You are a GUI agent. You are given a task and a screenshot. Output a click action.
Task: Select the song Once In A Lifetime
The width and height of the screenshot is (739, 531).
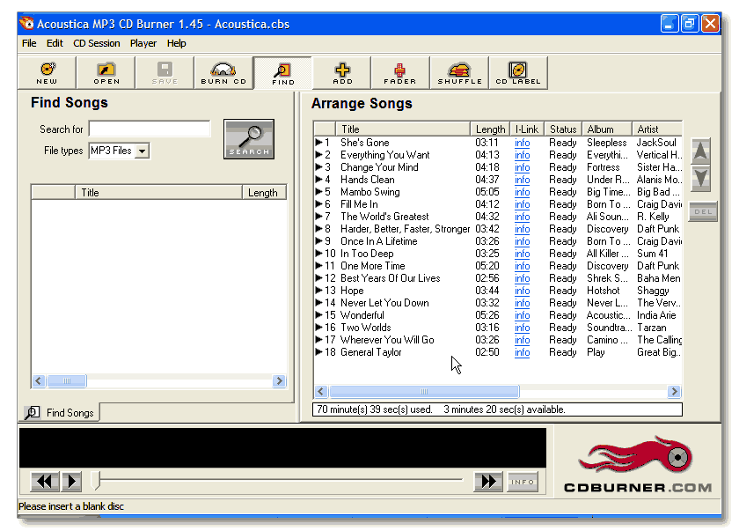[x=379, y=241]
